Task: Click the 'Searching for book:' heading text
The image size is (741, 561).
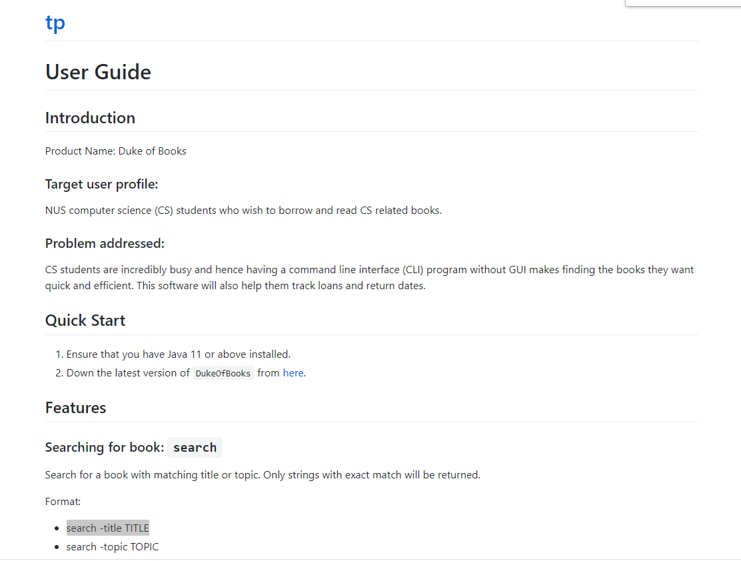Action: 105,447
